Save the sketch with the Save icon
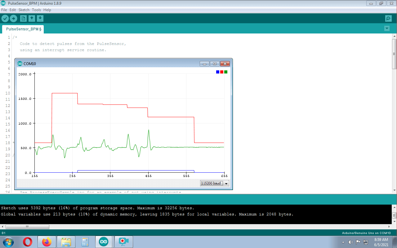397x248 pixels. (40, 18)
